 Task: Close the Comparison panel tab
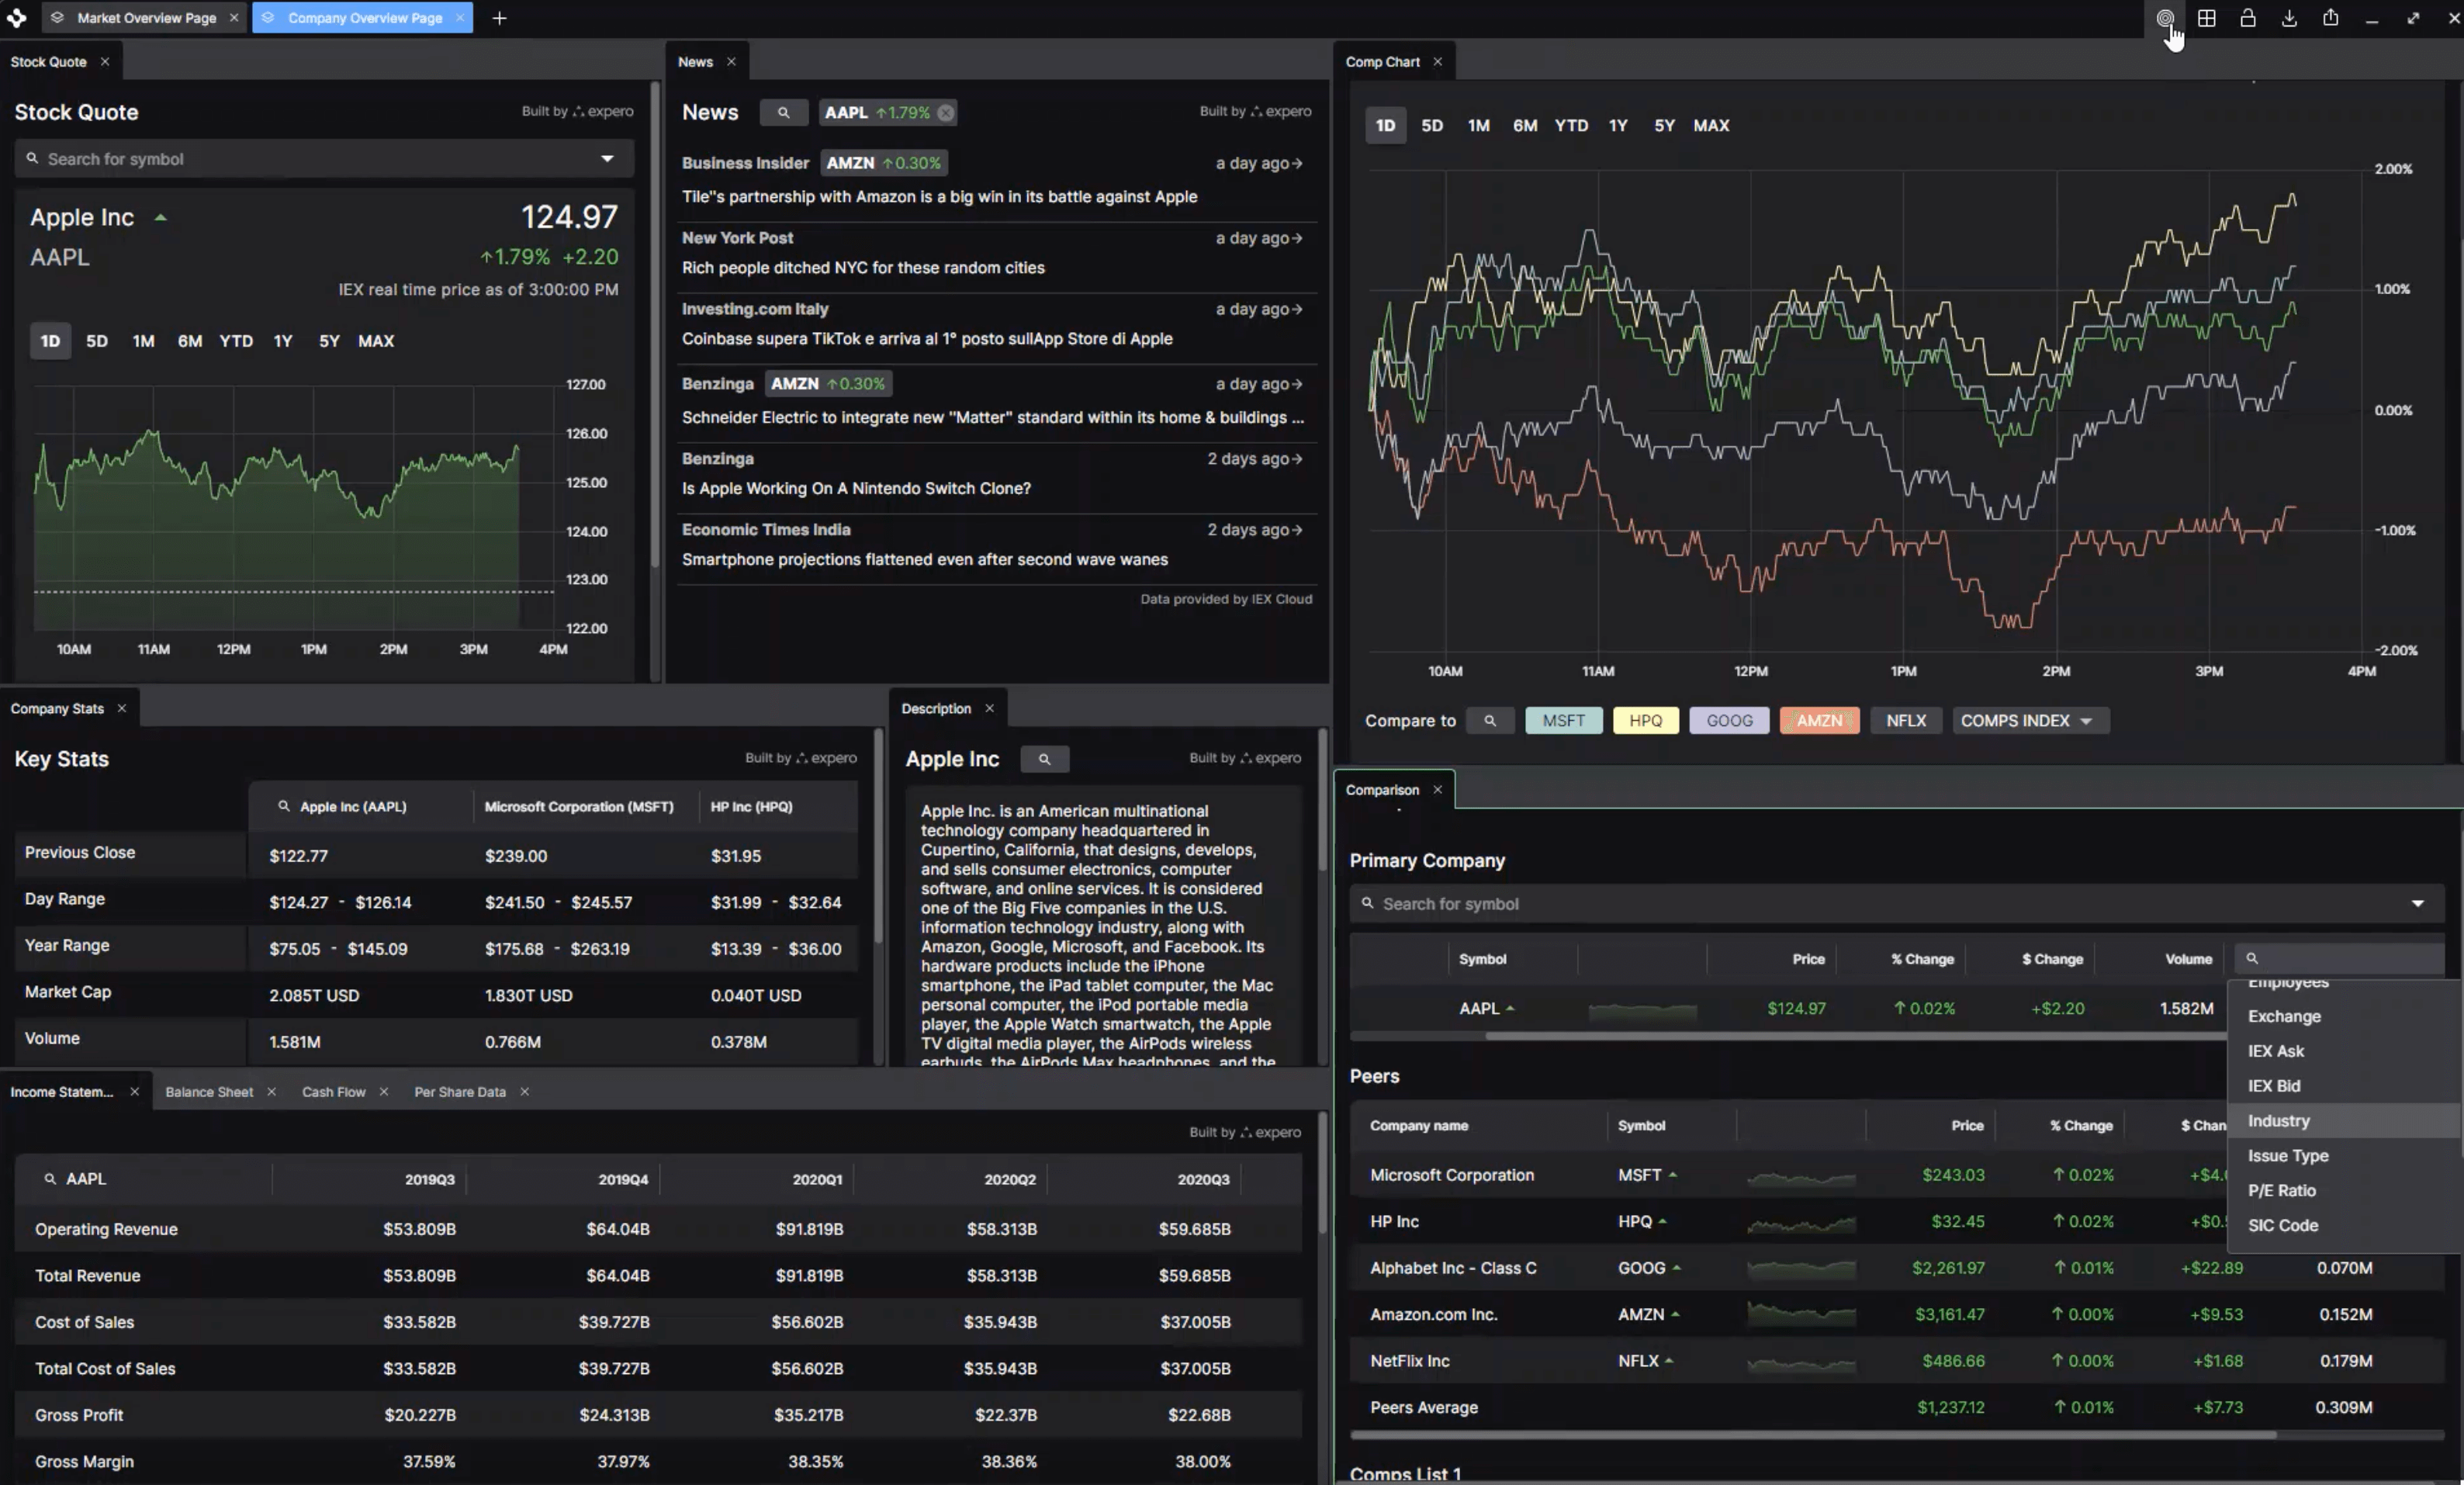click(1438, 790)
